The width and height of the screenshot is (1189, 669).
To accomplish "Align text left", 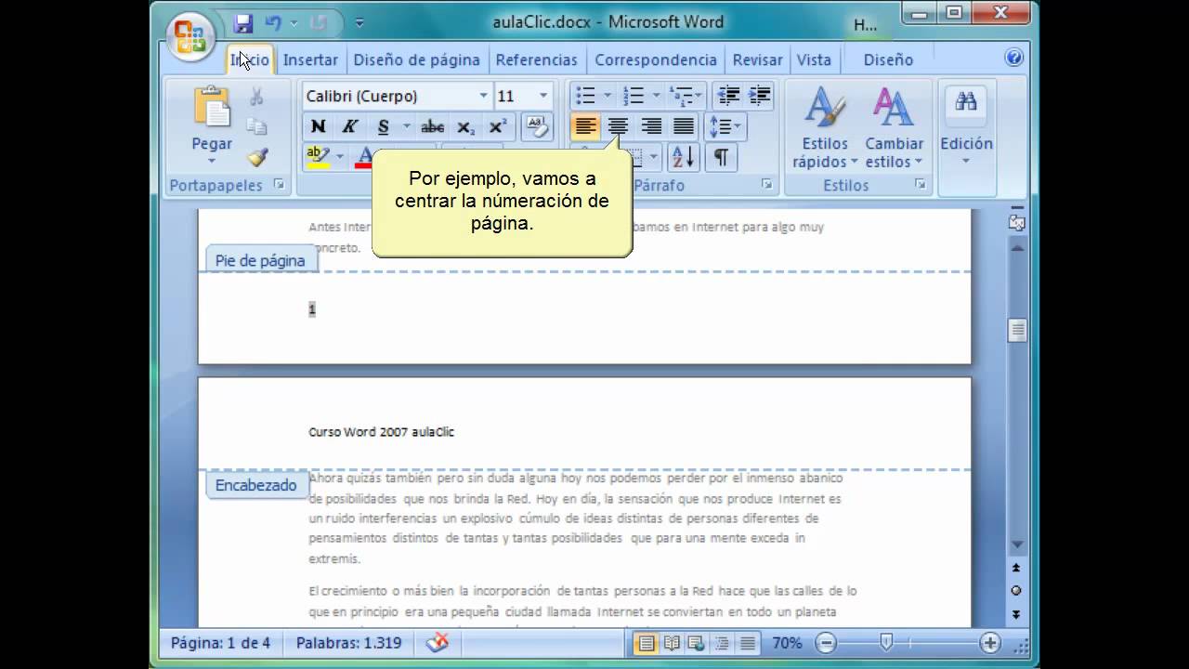I will [x=585, y=126].
